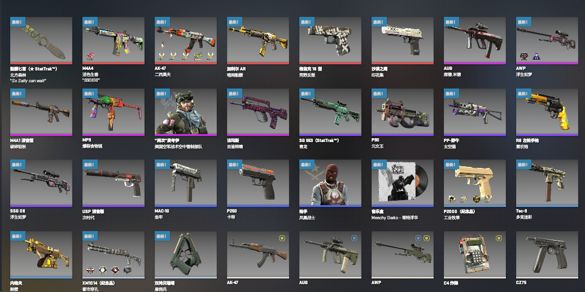The height and width of the screenshot is (292, 585).
Task: Click the first sticker on XM1014 souvenir item
Action: 90,271
